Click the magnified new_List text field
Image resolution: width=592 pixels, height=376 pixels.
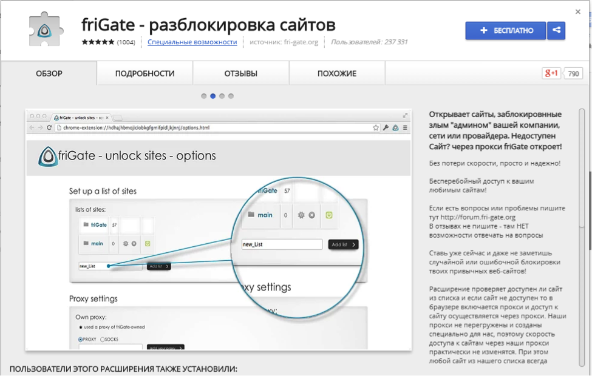[x=282, y=244]
